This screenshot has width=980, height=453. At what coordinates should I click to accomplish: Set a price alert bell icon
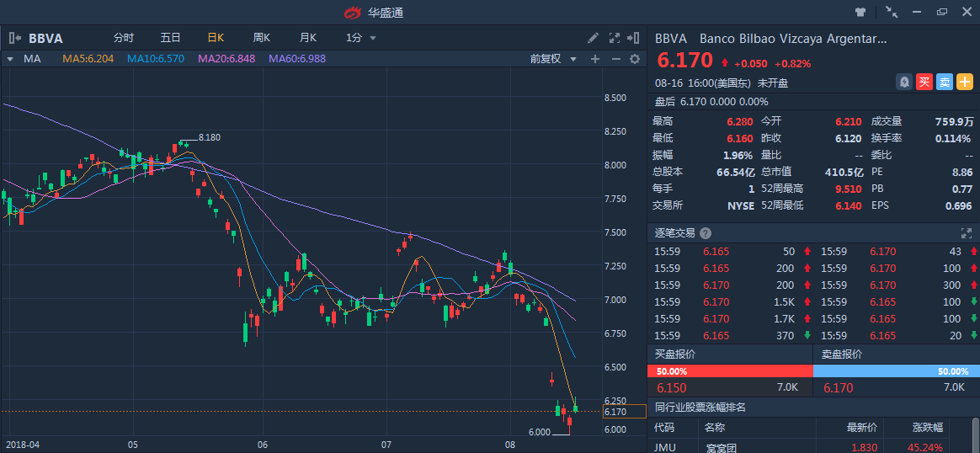point(904,82)
